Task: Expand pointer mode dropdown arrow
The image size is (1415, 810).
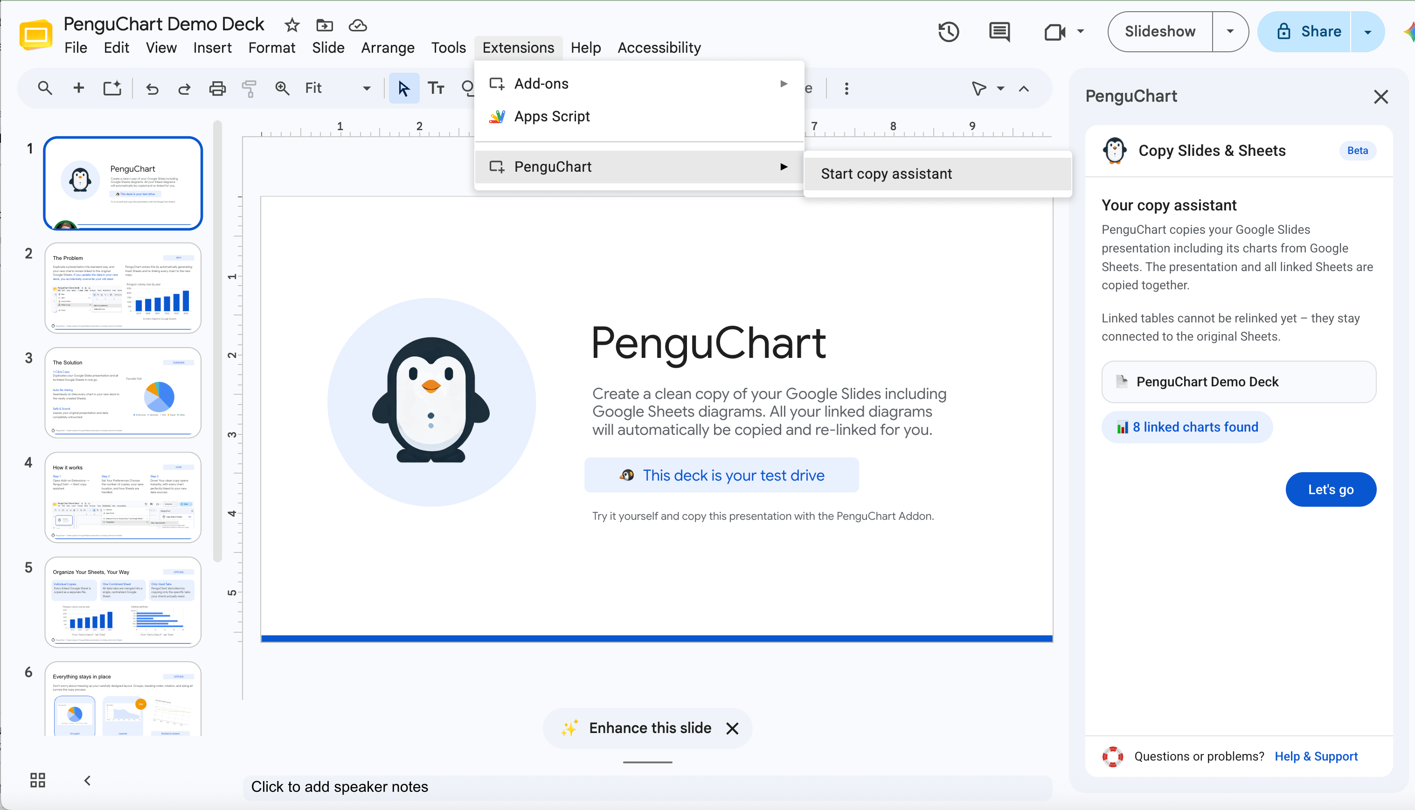Action: point(1000,89)
